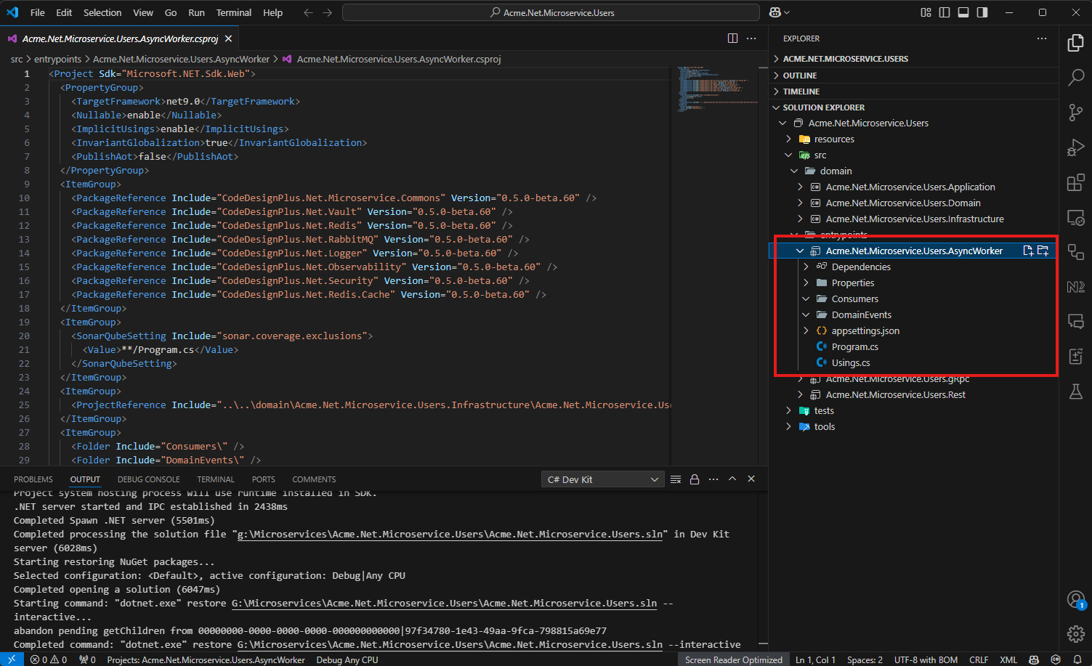
Task: Switch to the DEBUG CONSOLE tab
Action: pyautogui.click(x=149, y=479)
